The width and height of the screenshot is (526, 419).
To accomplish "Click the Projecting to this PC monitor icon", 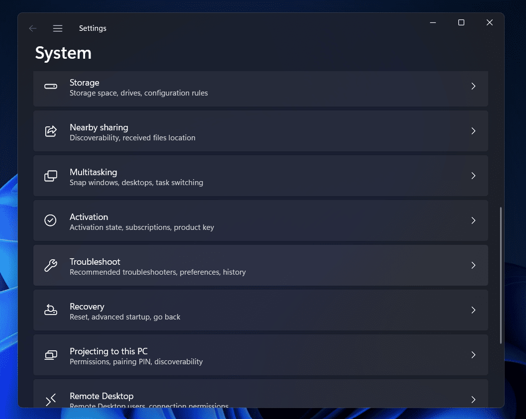I will [50, 355].
